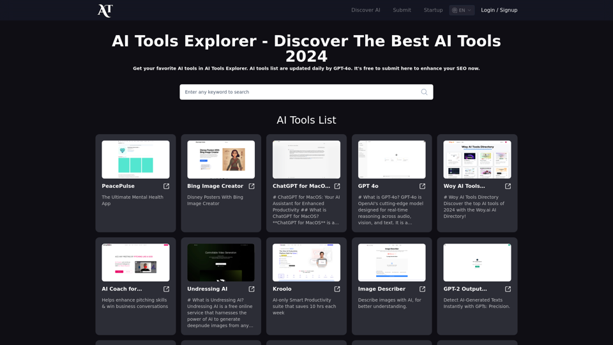Click 'Helps enhance pitching skills' description
Screen dimensions: 613x345
tap(135, 303)
